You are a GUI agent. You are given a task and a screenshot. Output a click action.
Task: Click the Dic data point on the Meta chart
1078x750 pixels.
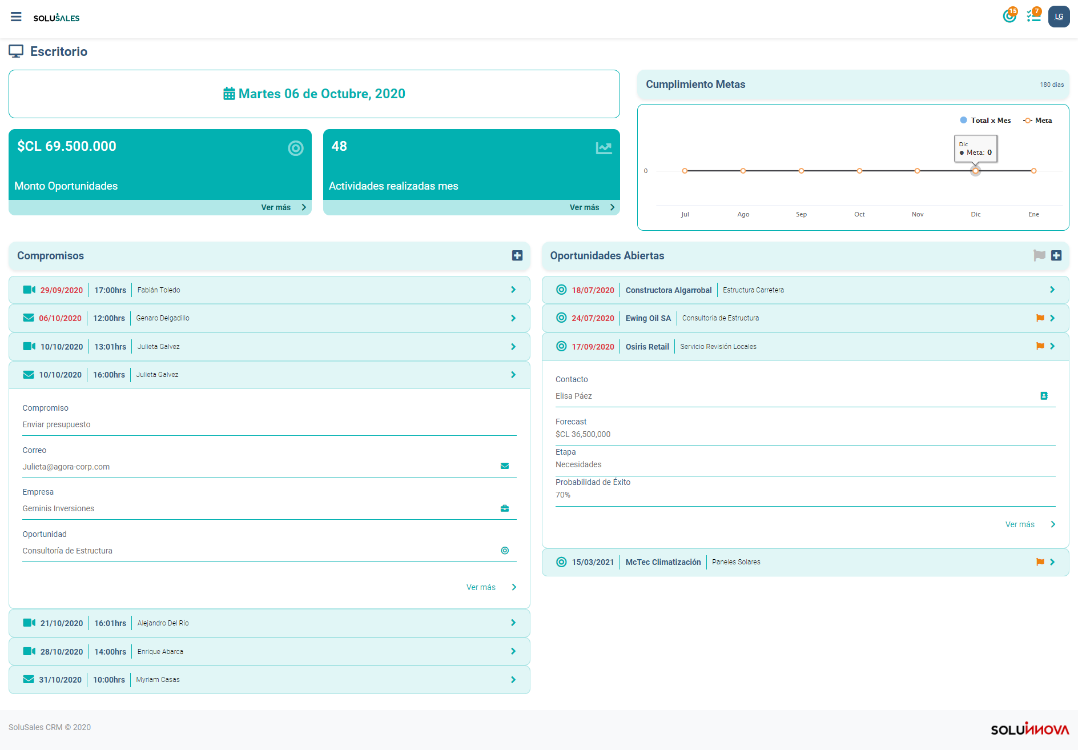[x=976, y=171]
